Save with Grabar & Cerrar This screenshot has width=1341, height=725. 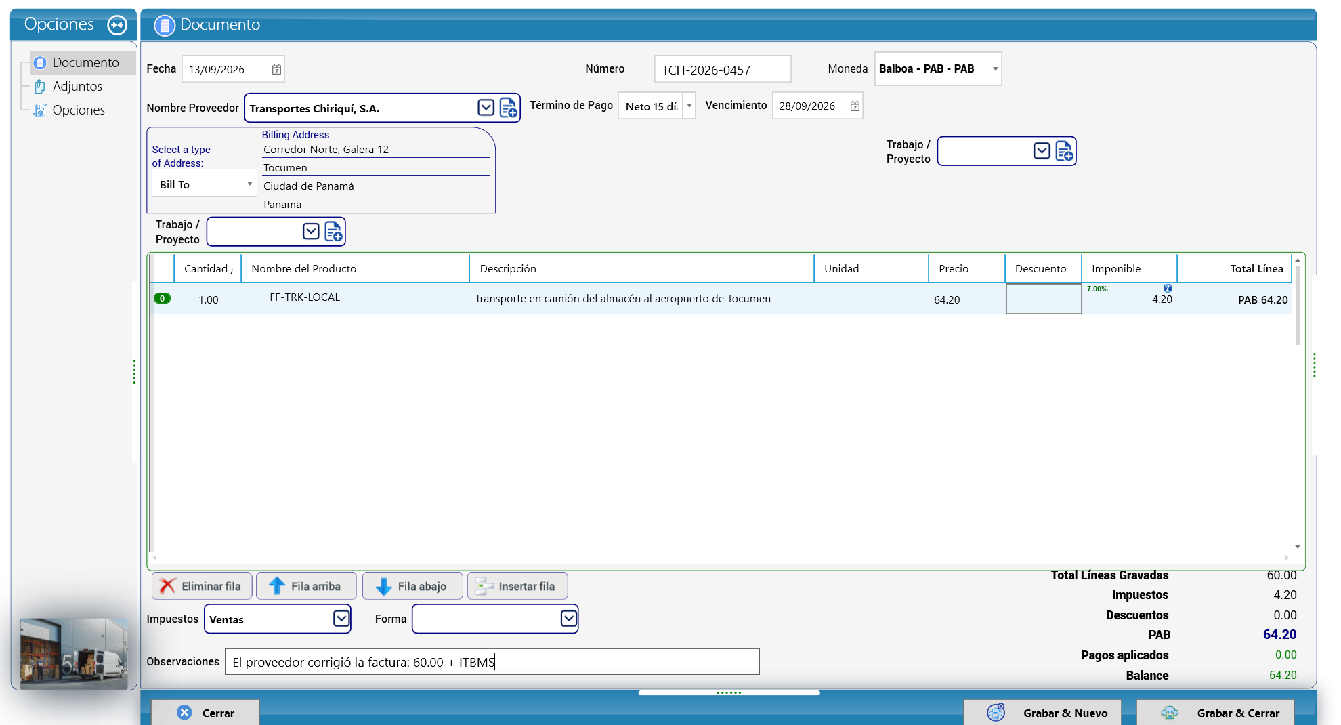pos(1216,712)
